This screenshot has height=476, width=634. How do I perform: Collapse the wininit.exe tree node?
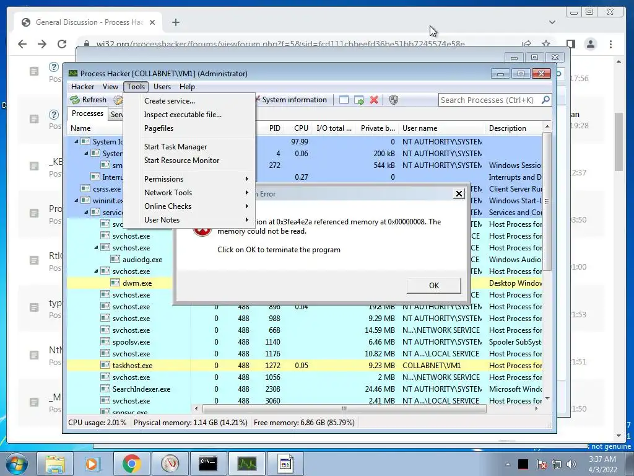(x=76, y=200)
